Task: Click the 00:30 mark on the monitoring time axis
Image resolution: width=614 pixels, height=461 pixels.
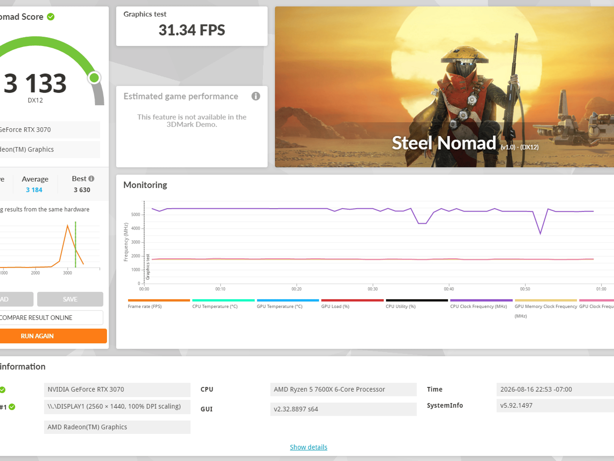Action: point(373,289)
